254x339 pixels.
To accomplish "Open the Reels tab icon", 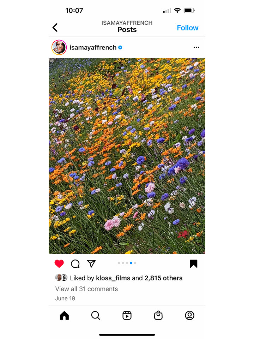I will [127, 315].
